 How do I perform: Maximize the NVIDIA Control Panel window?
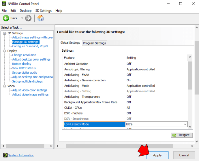181,4
